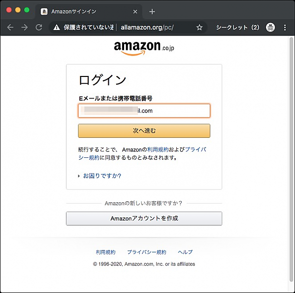
Task: Click the macOS green fullscreen button
Action: click(x=27, y=10)
